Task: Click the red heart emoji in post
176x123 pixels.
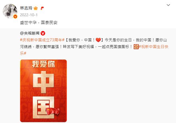Action: point(98,40)
